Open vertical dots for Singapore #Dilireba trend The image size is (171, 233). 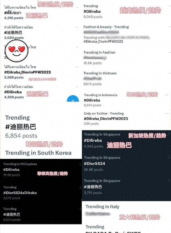click(x=169, y=134)
